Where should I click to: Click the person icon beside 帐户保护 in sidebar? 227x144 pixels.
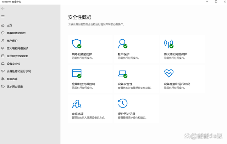point(3,41)
